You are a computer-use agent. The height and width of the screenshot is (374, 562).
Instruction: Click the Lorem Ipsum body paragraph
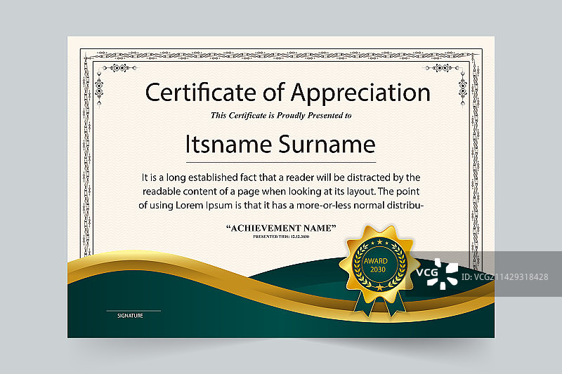[280, 191]
